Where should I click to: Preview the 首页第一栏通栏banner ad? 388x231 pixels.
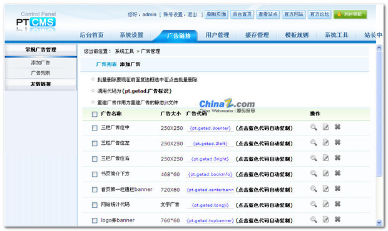pyautogui.click(x=314, y=189)
